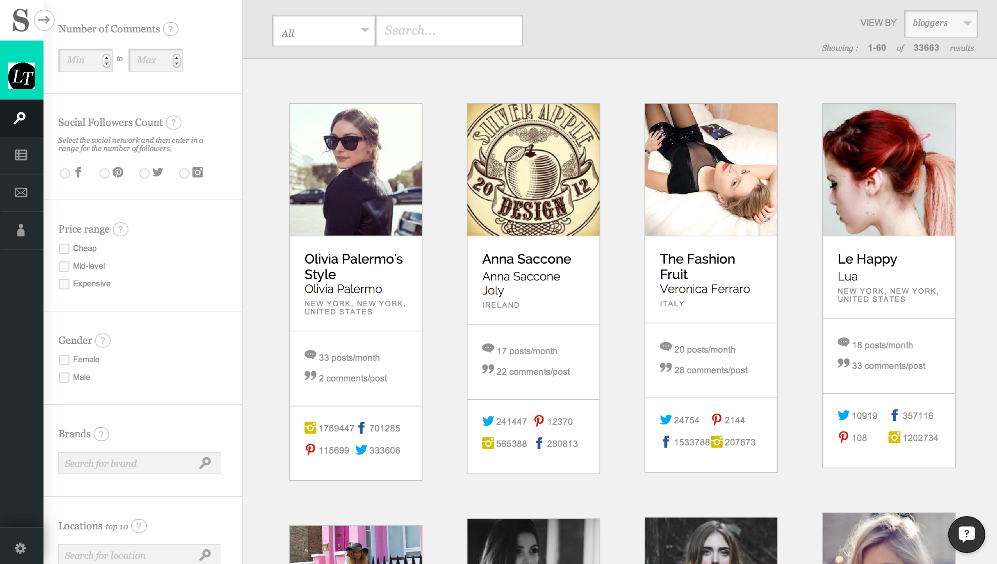Check the Male gender checkbox
The height and width of the screenshot is (564, 997).
click(x=64, y=377)
